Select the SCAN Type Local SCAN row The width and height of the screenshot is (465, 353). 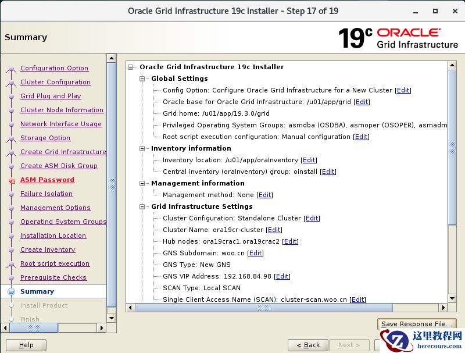click(x=202, y=288)
